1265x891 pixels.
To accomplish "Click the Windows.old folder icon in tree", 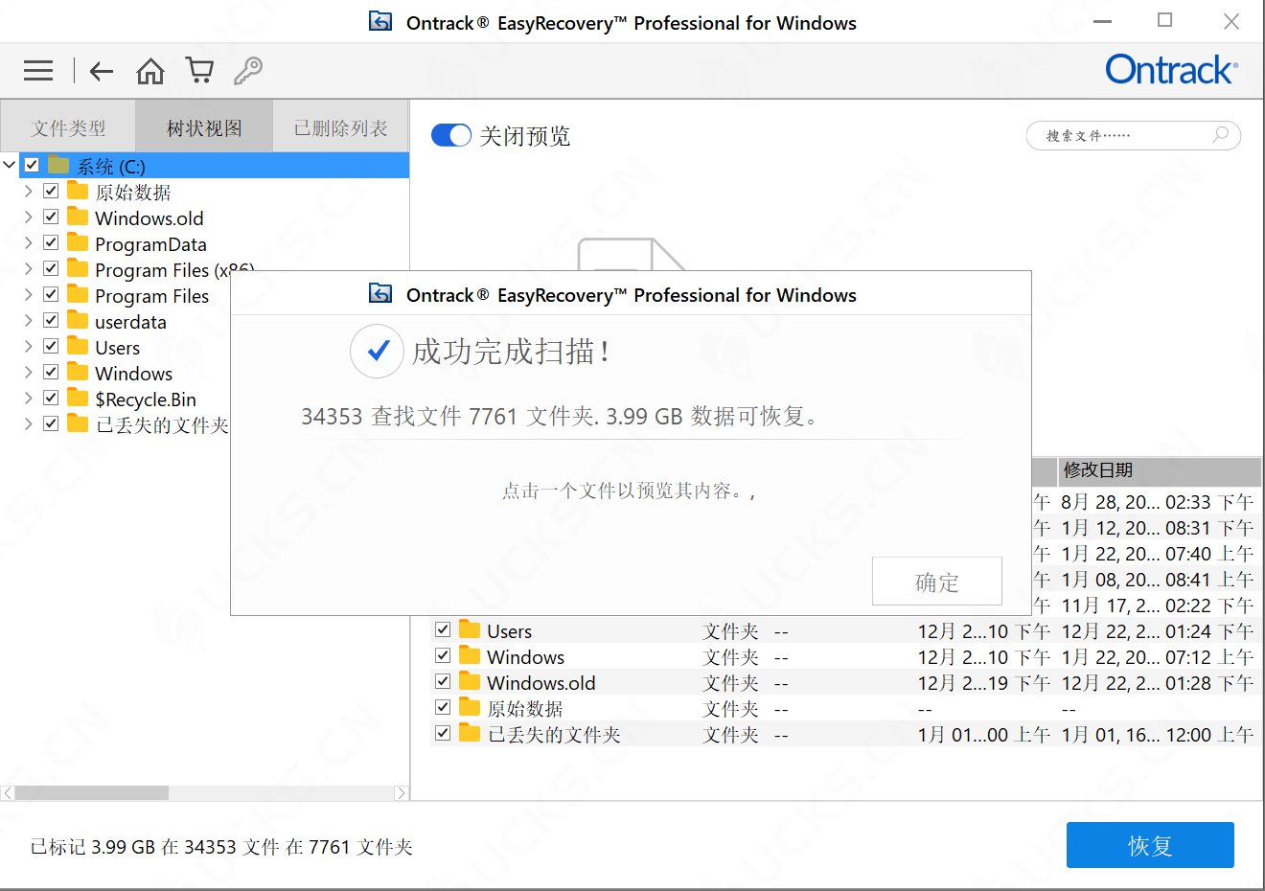I will point(78,217).
